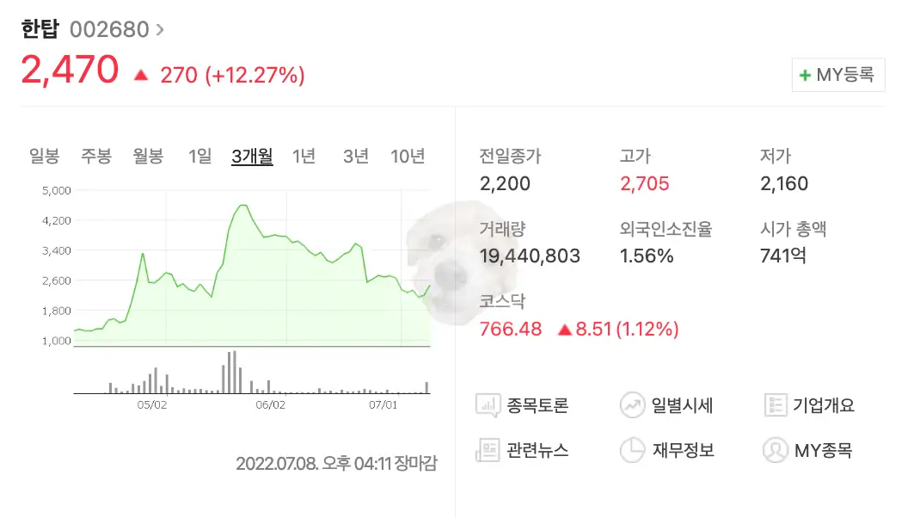908x518 pixels.
Task: Open the 10년 chart period tab
Action: click(x=407, y=156)
